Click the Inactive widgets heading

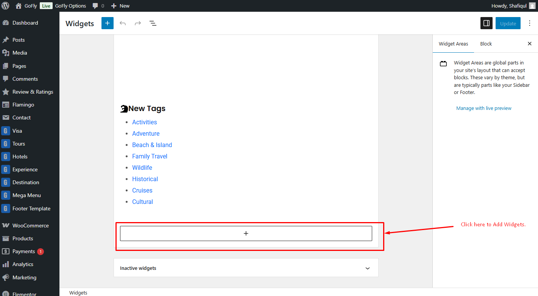[x=138, y=268]
